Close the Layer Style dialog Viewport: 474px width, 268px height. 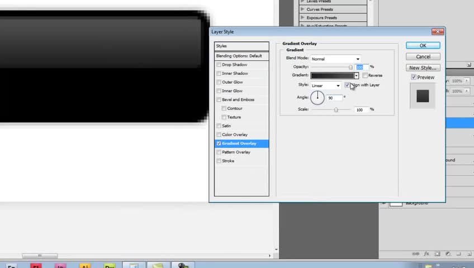click(438, 31)
